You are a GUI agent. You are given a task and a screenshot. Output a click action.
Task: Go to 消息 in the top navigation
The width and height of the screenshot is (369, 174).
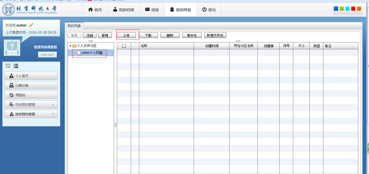(x=152, y=10)
